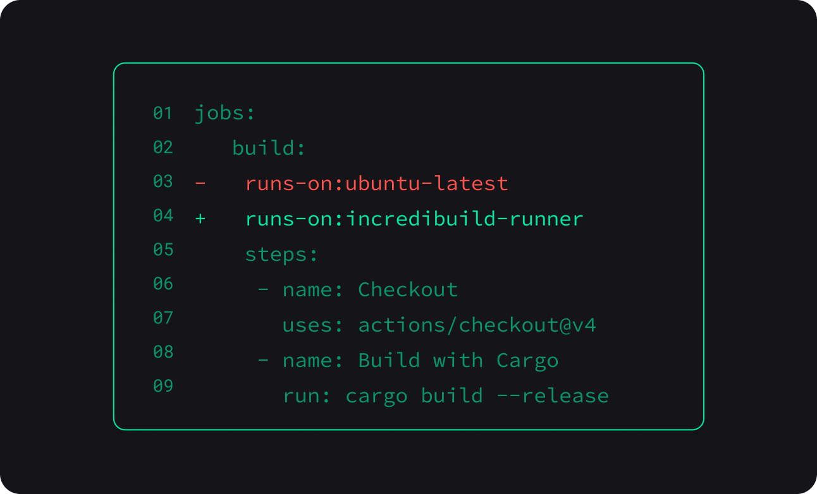Select line number 01

(163, 114)
